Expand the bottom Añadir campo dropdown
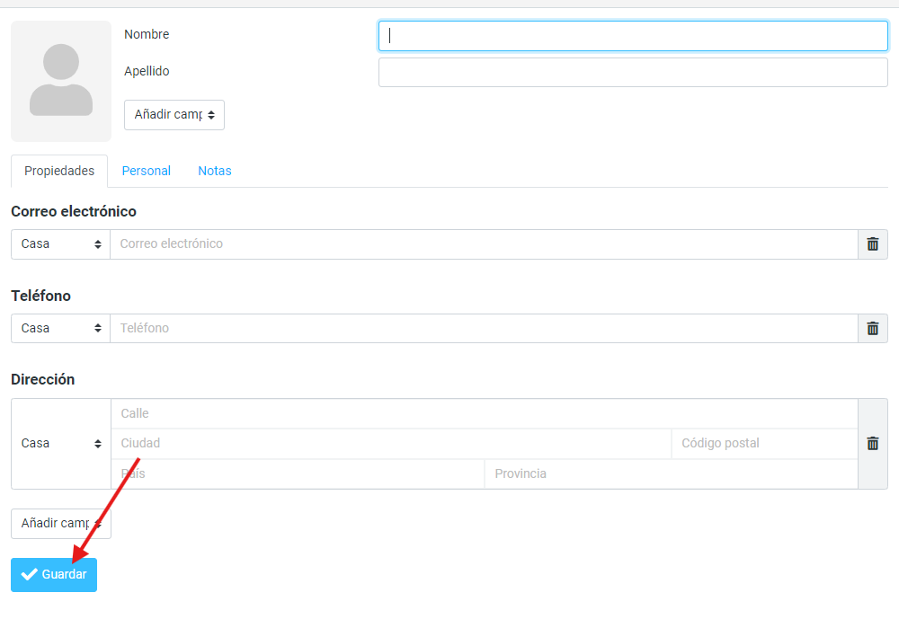Viewport: 899px width, 628px height. pos(61,524)
